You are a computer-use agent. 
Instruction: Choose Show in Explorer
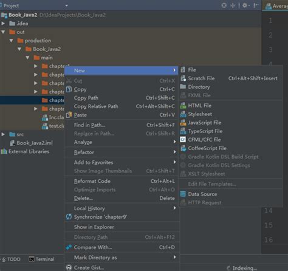click(x=122, y=227)
